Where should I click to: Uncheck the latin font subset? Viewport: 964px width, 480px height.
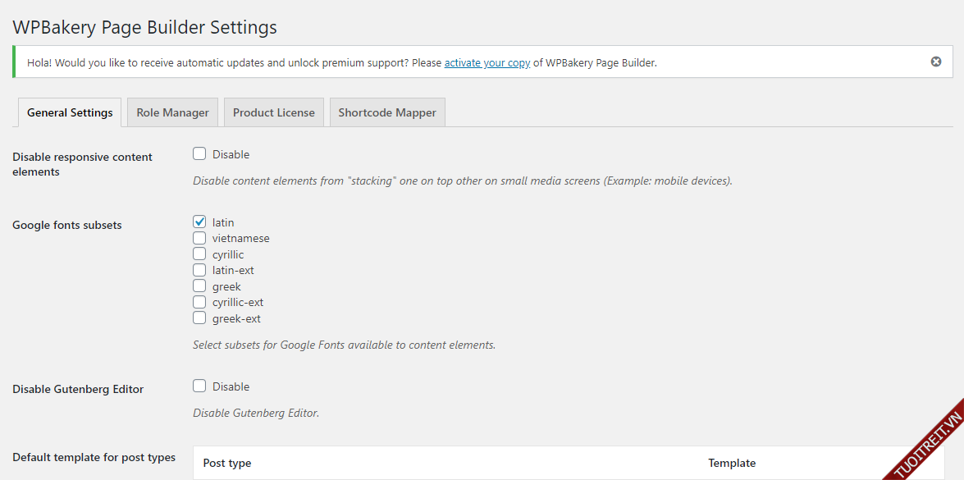click(199, 222)
